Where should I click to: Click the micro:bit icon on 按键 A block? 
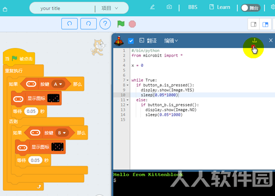click(31, 84)
